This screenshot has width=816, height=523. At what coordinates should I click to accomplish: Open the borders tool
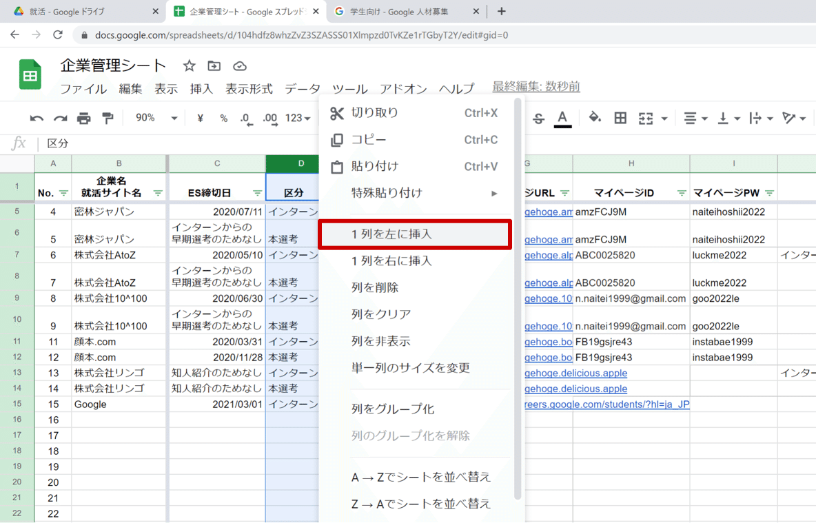620,118
